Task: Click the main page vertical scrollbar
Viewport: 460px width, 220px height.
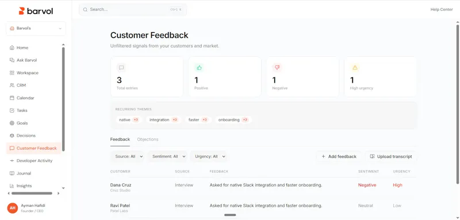Action: click(x=457, y=104)
